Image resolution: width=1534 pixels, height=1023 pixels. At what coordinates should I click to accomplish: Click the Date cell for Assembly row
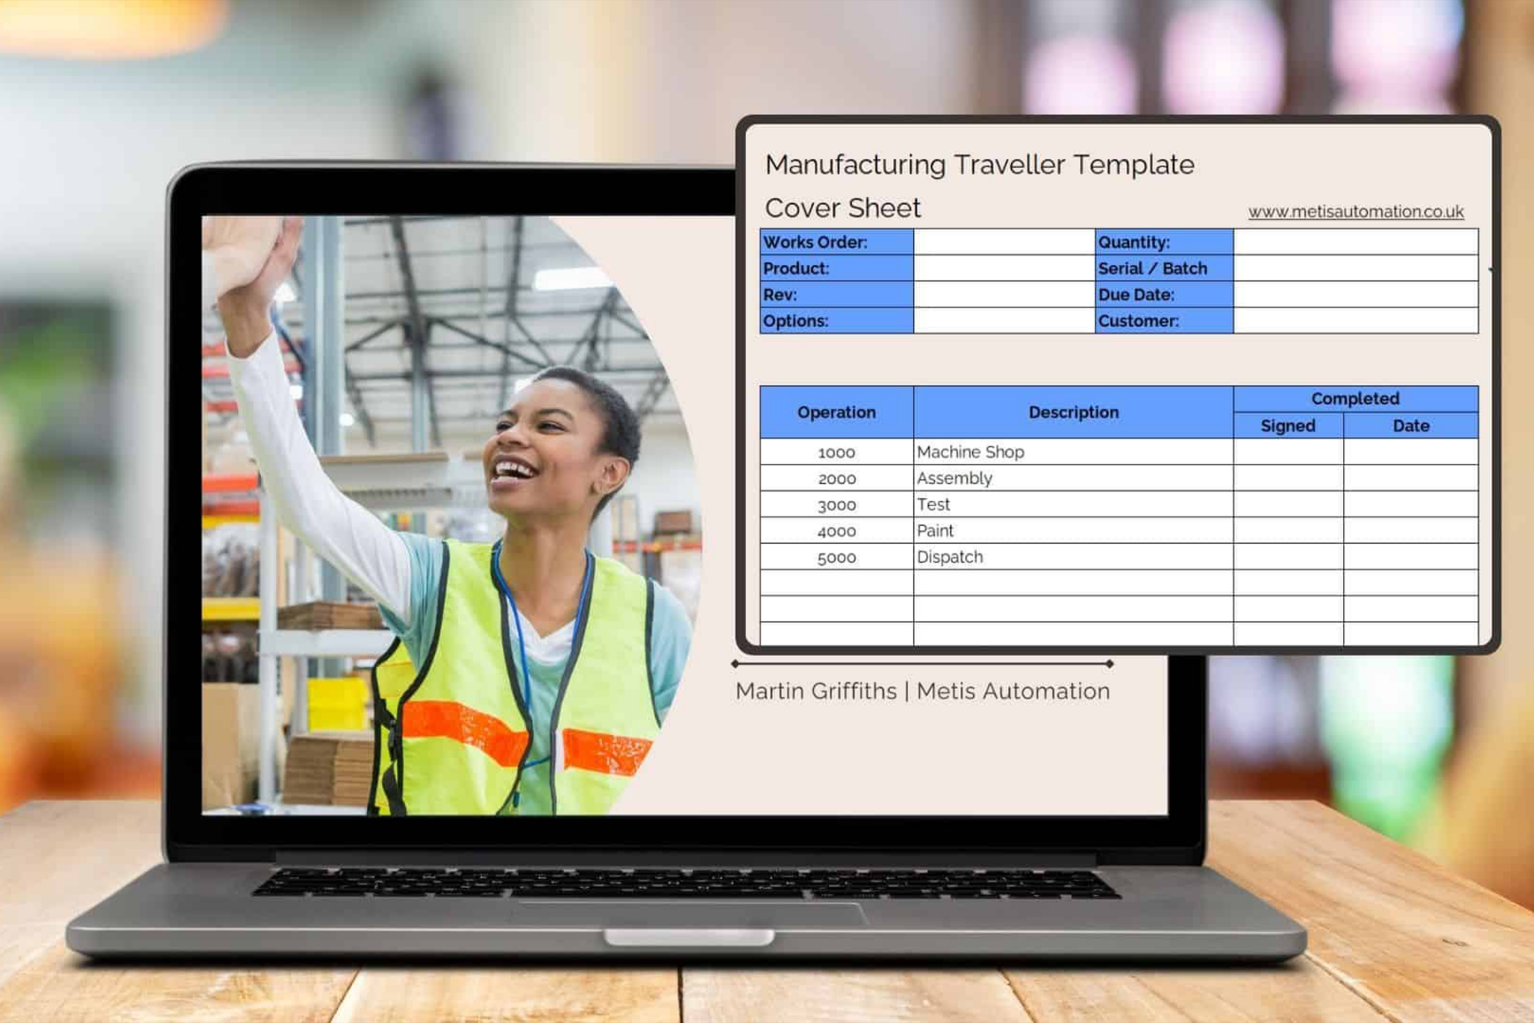[1410, 478]
